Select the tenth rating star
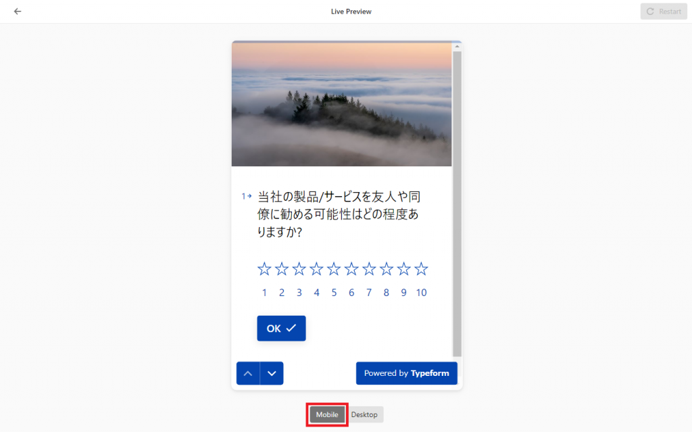Viewport: 692px width, 432px height. (x=421, y=268)
